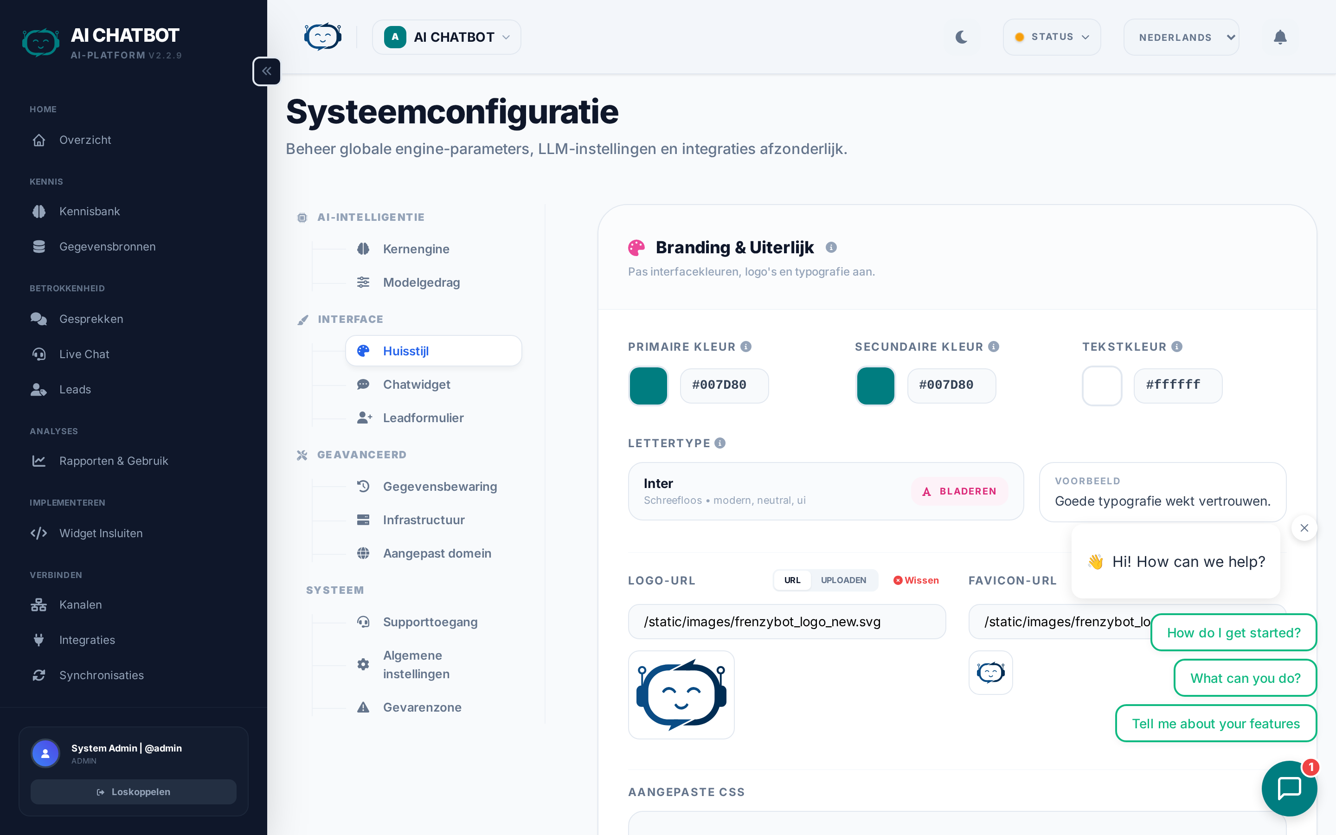
Task: Go to Kennisbank in the sidebar
Action: 90,212
